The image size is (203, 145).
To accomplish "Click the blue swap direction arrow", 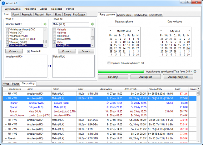I will coord(49,66).
